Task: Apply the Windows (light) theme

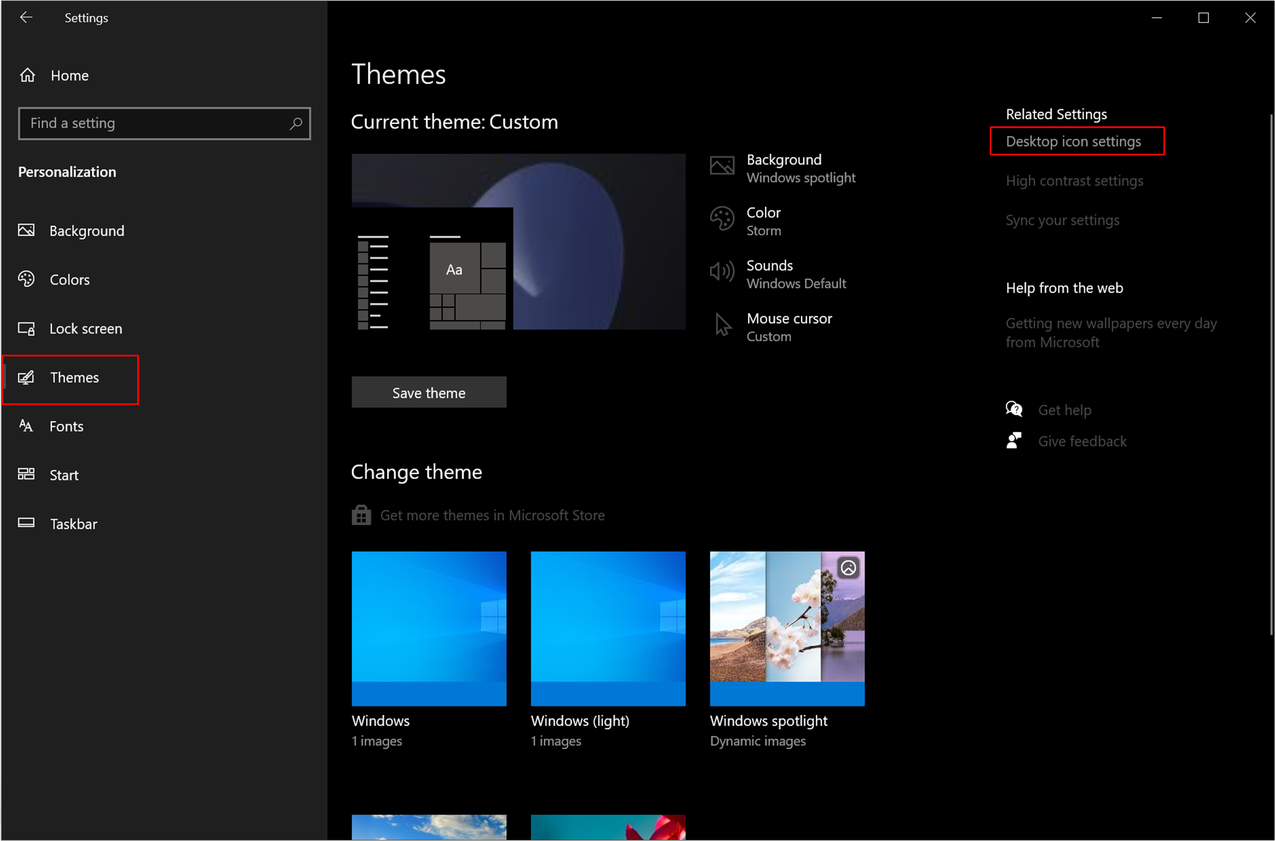Action: 608,629
